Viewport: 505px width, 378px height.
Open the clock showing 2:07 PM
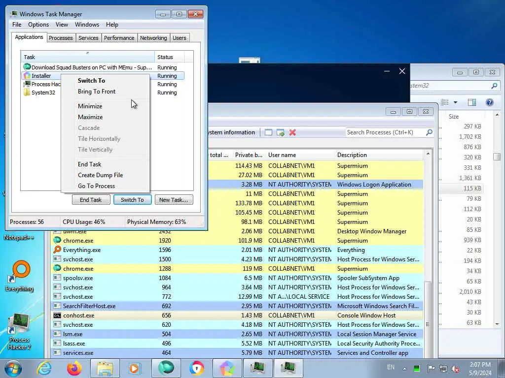tap(480, 369)
